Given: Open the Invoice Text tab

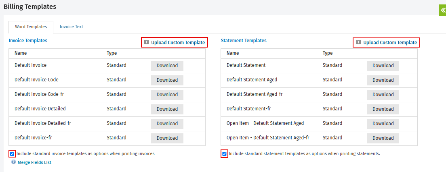Looking at the screenshot, I should coord(72,27).
